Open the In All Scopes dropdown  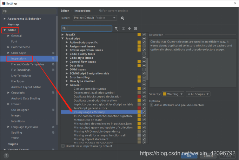[198, 94]
